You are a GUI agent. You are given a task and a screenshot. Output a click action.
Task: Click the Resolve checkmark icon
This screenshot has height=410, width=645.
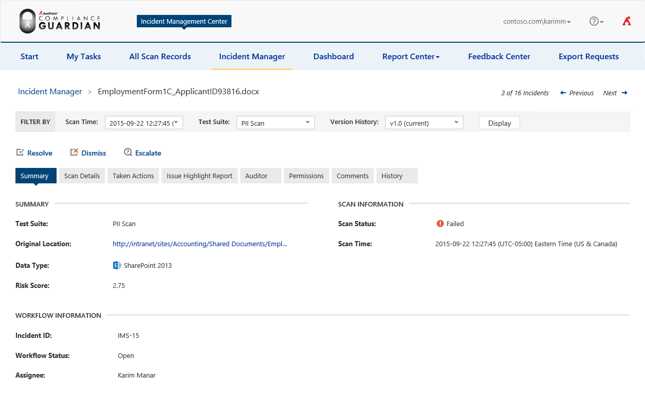click(x=20, y=152)
